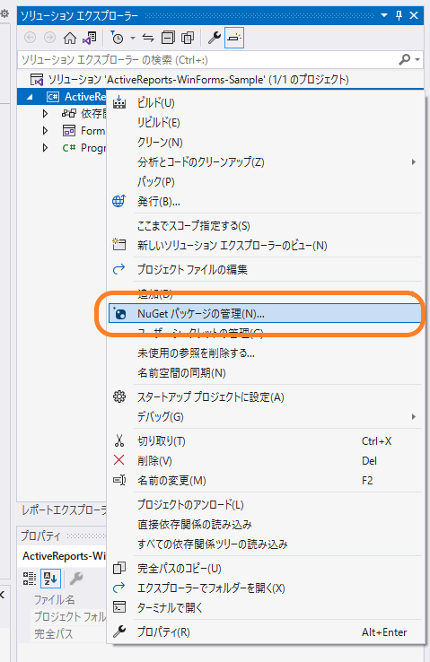Open the search options dropdown arrow
This screenshot has height=662, width=430.
[x=417, y=60]
